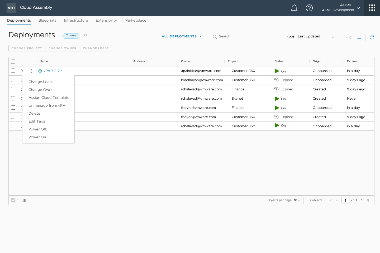This screenshot has width=380, height=253.
Task: Open the Jason ACME Development user menu
Action: pos(341,7)
